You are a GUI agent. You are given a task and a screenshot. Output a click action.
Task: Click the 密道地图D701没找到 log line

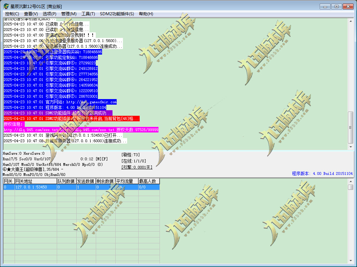click(x=50, y=35)
